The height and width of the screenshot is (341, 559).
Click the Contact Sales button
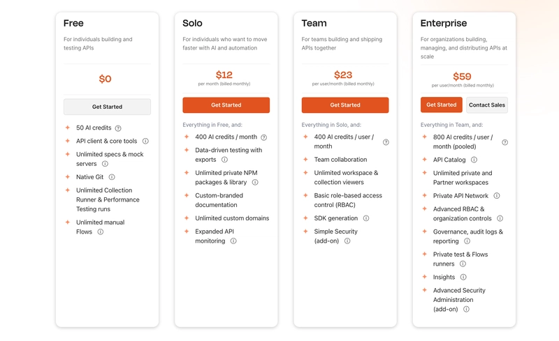pyautogui.click(x=488, y=105)
